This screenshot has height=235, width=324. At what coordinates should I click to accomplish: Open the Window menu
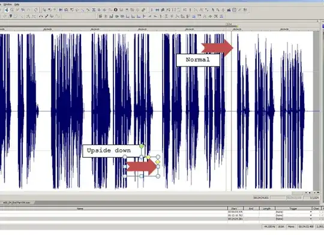click(x=7, y=4)
